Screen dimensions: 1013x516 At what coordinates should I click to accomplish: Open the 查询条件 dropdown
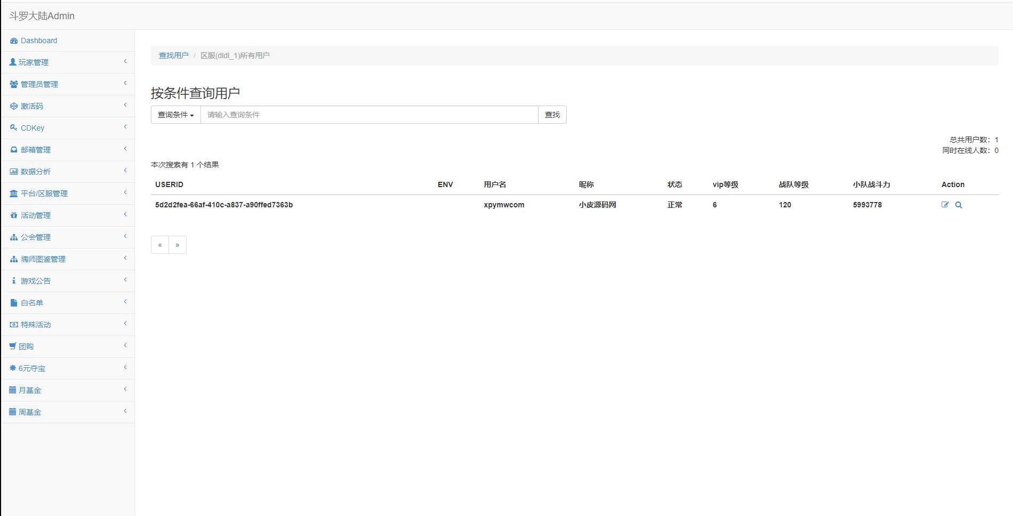point(175,115)
